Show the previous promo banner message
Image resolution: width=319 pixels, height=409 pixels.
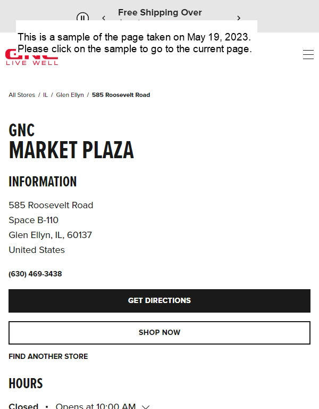pyautogui.click(x=104, y=18)
